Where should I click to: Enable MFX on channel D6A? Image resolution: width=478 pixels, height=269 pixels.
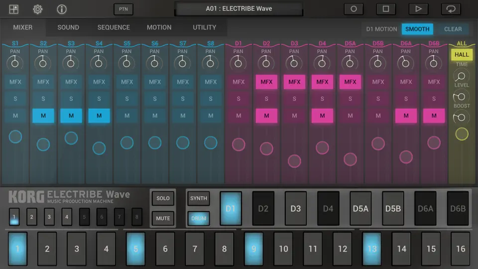[406, 82]
